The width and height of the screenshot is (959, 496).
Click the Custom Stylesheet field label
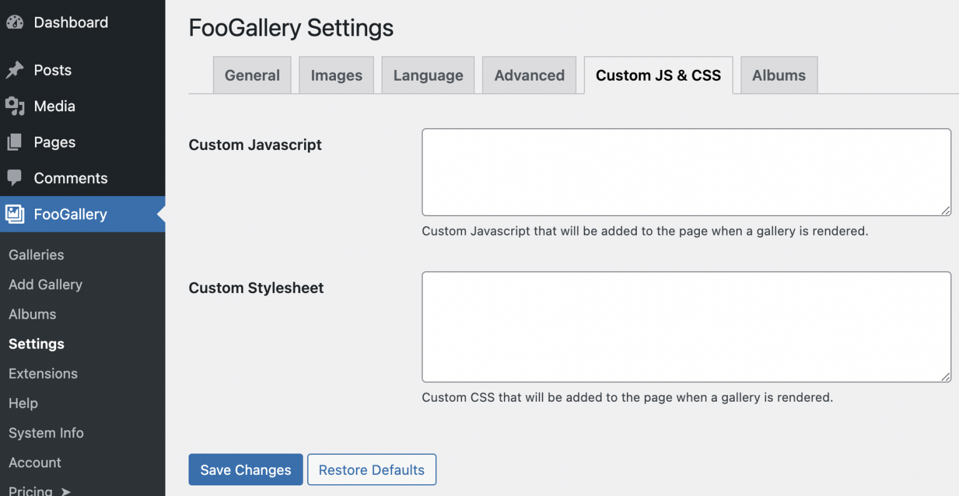click(256, 288)
